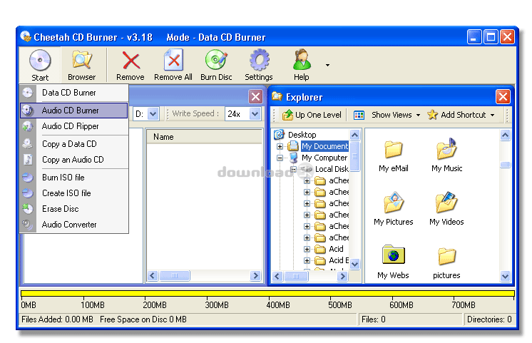
Task: Click the Name column header
Action: pos(205,137)
